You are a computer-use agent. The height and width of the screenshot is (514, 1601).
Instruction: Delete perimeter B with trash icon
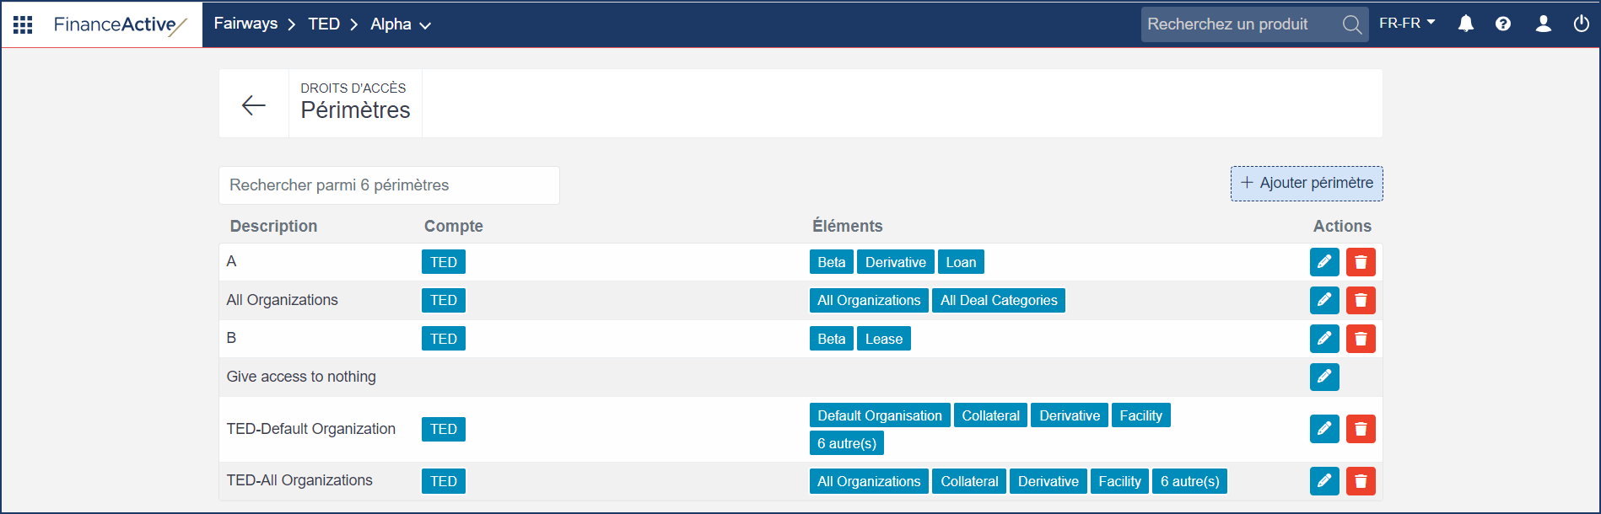tap(1361, 339)
